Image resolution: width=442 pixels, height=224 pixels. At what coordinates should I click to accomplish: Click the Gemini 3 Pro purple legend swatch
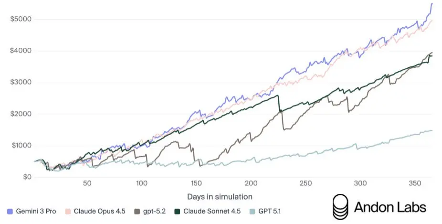pyautogui.click(x=11, y=211)
